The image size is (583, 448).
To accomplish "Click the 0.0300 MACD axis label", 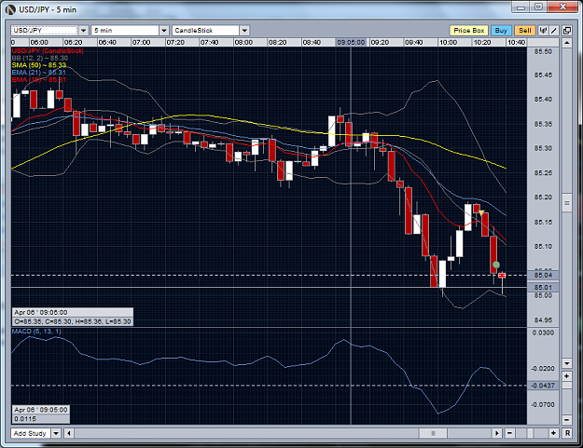I will 543,333.
